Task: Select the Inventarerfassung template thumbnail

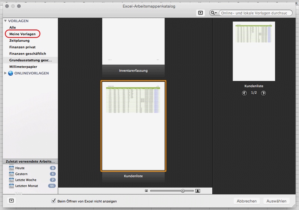Action: [133, 41]
